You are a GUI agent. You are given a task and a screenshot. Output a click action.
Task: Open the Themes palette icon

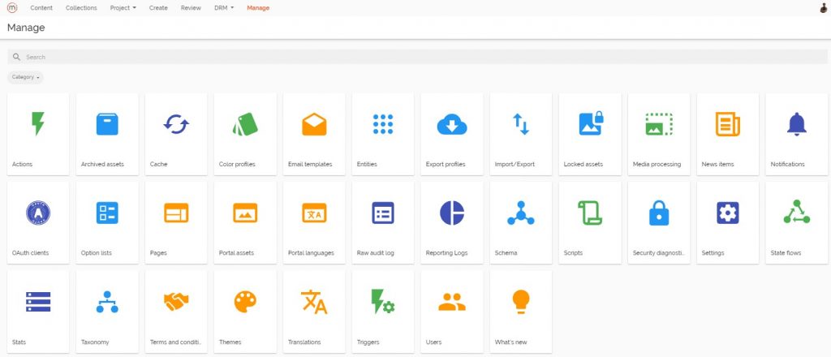245,302
